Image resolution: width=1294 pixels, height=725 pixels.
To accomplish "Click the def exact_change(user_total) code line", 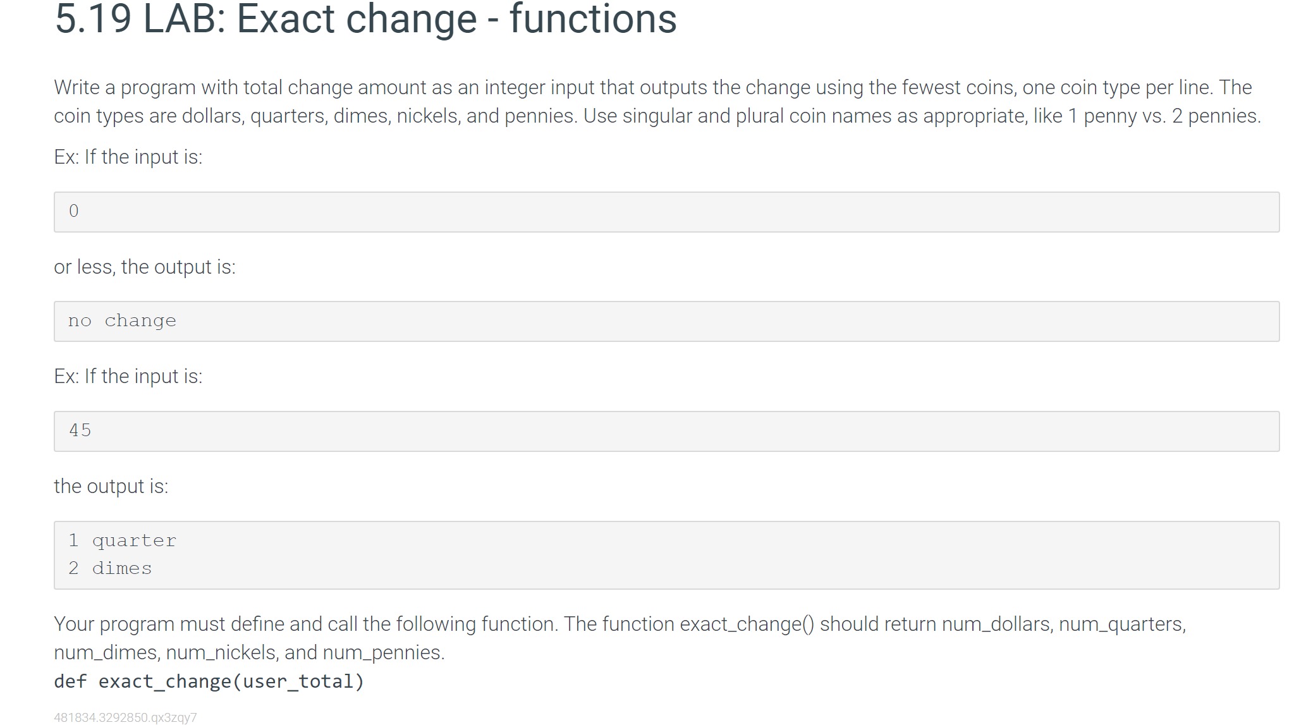I will pos(209,681).
